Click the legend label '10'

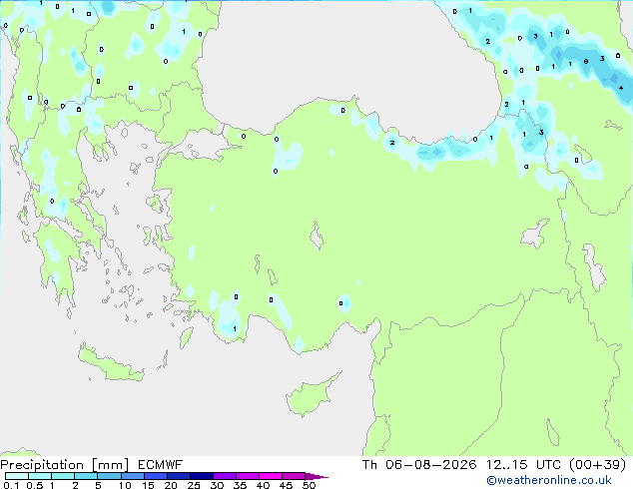pos(125,485)
